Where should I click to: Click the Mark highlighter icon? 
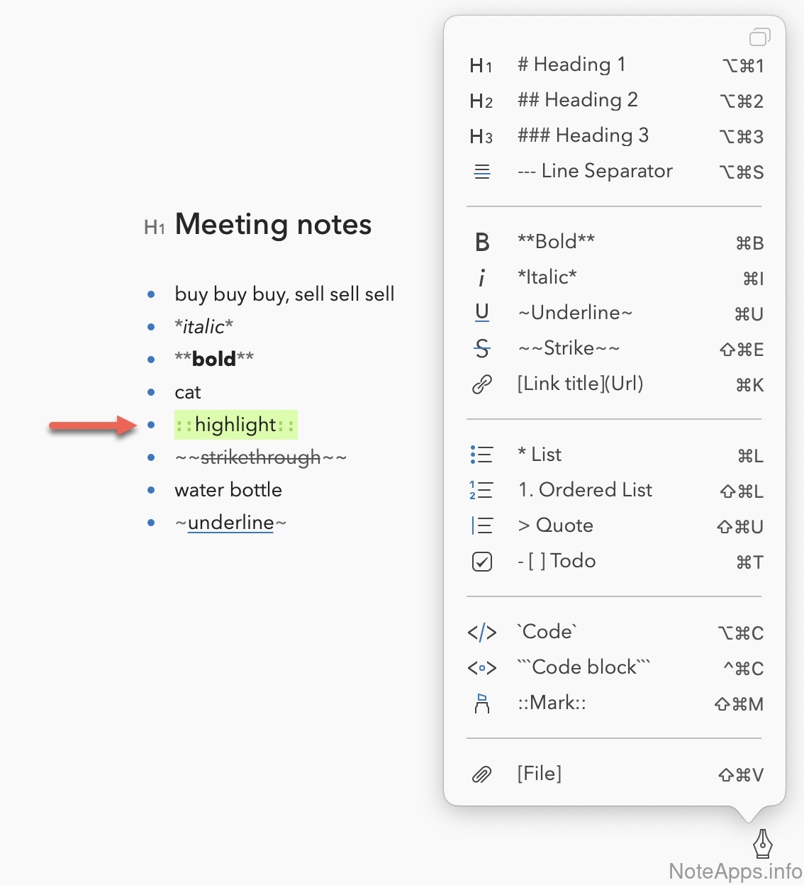click(x=482, y=703)
